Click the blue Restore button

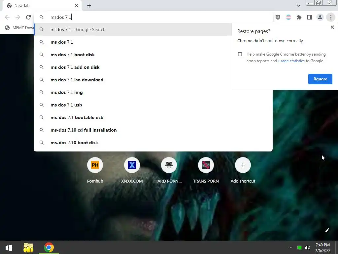coord(320,79)
